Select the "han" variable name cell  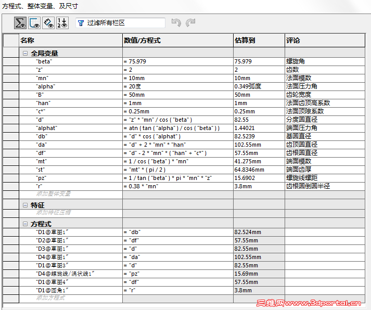click(x=71, y=103)
